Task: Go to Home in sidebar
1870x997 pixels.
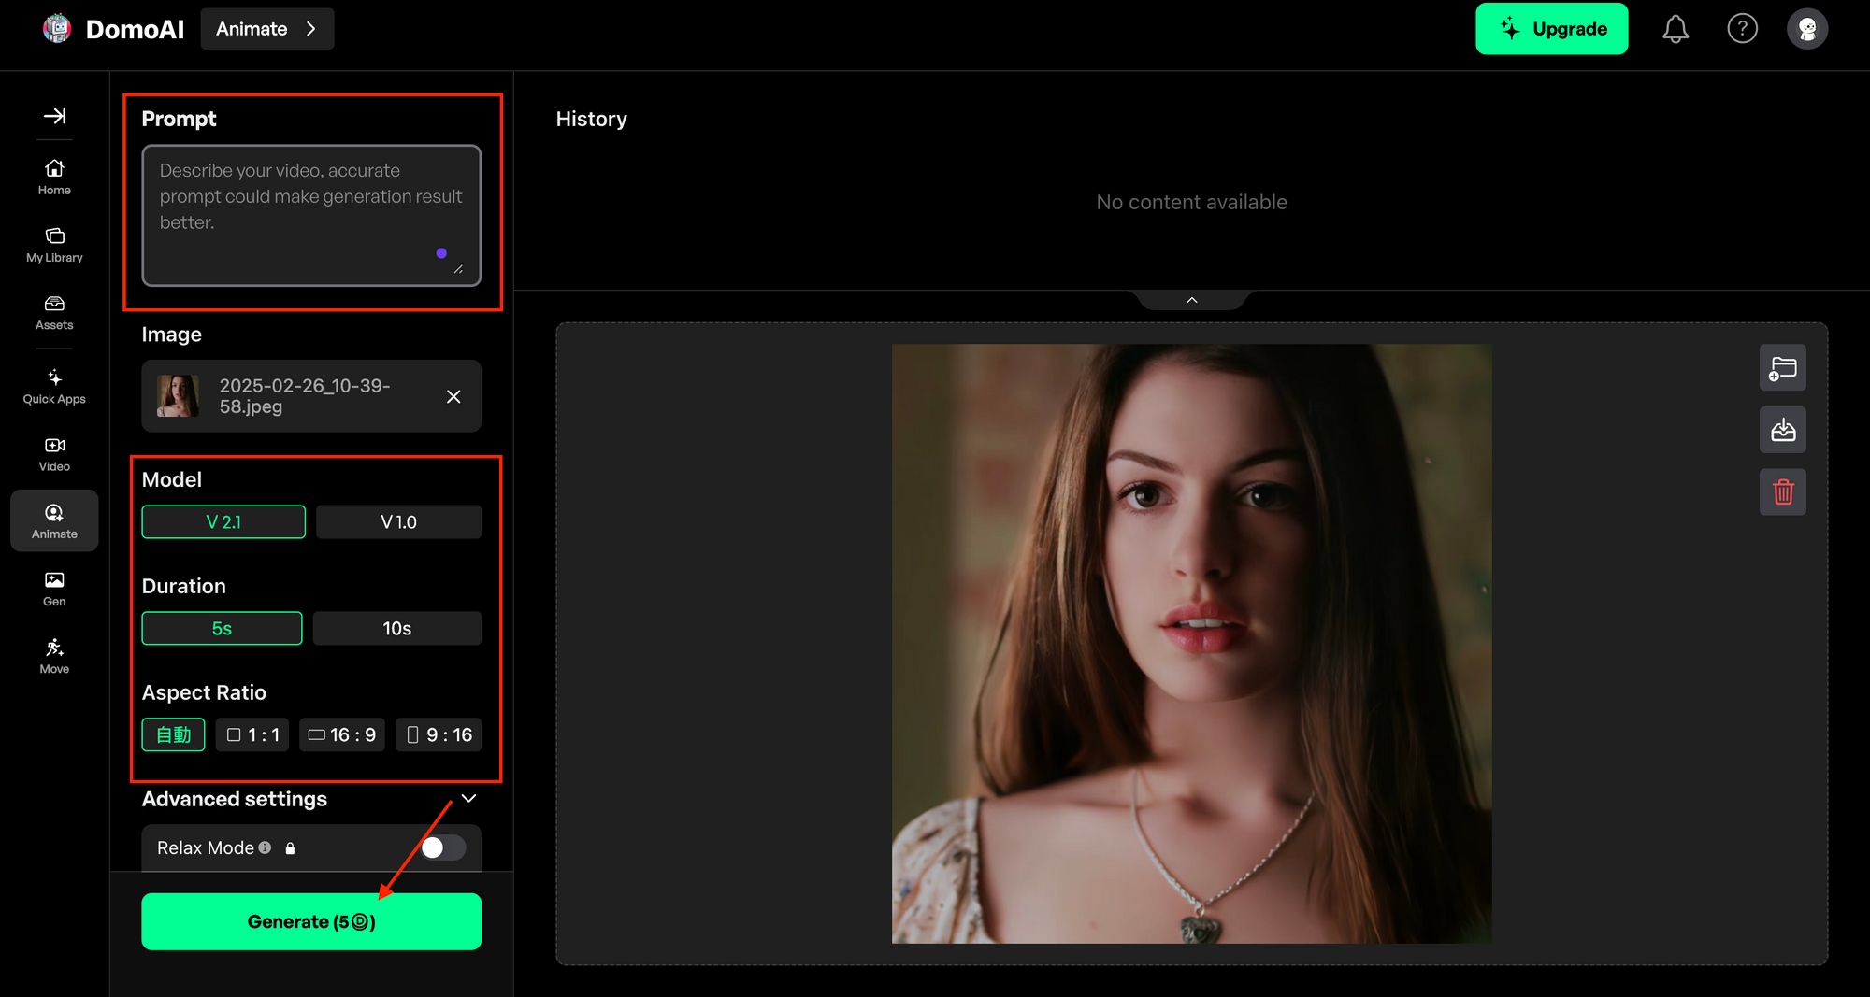Action: click(x=54, y=177)
